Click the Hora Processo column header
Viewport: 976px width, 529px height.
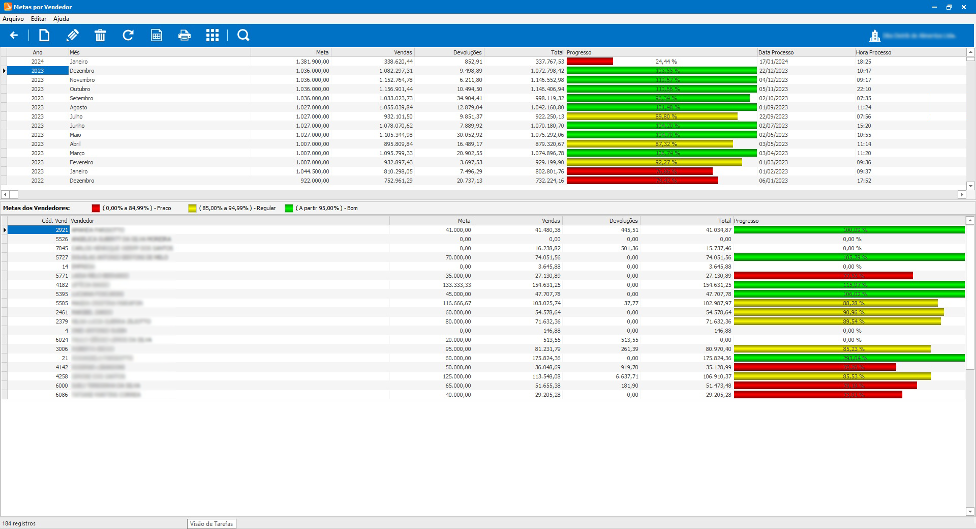(x=910, y=52)
